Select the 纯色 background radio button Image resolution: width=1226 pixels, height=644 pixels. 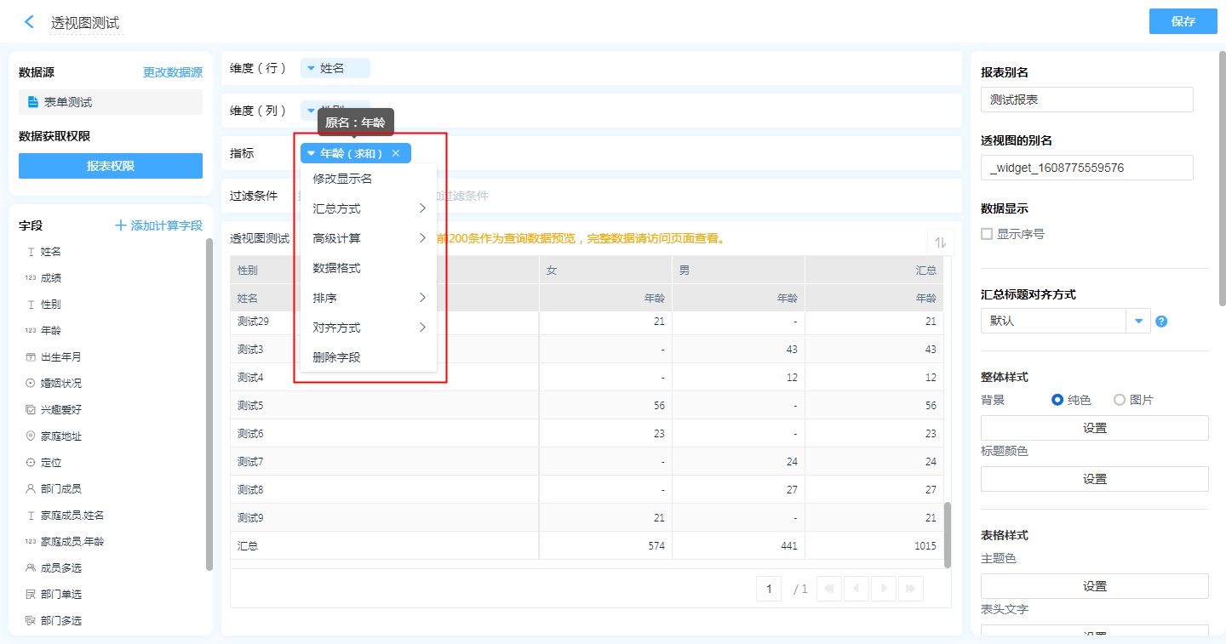click(1058, 400)
